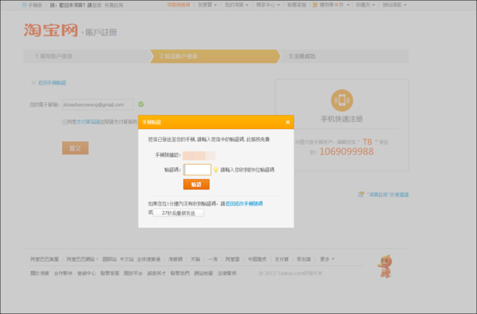
Task: Open the 全球速賣通 footer link
Action: click(x=148, y=259)
